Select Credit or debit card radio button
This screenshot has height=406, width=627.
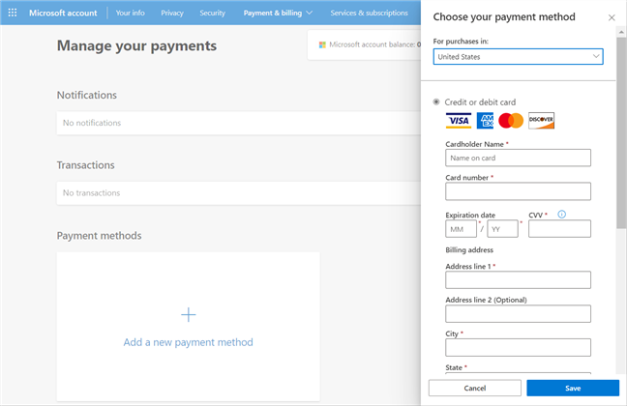point(436,101)
